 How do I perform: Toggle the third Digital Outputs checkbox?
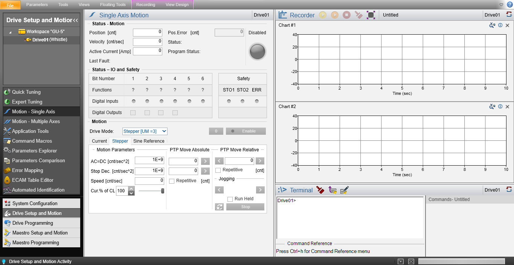tap(161, 113)
